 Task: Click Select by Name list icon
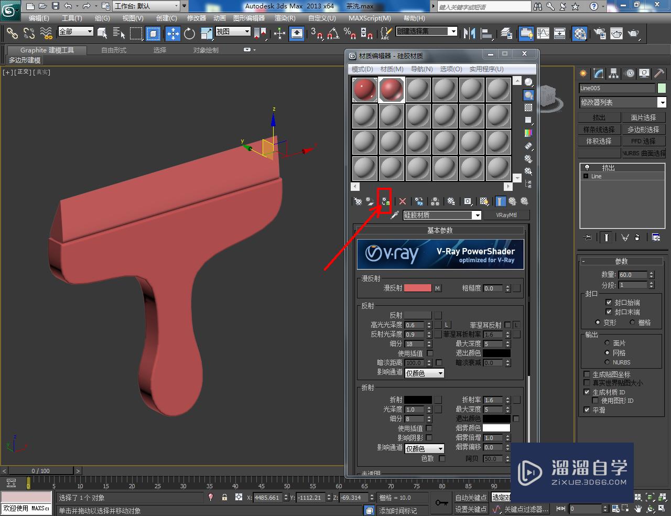pos(119,34)
